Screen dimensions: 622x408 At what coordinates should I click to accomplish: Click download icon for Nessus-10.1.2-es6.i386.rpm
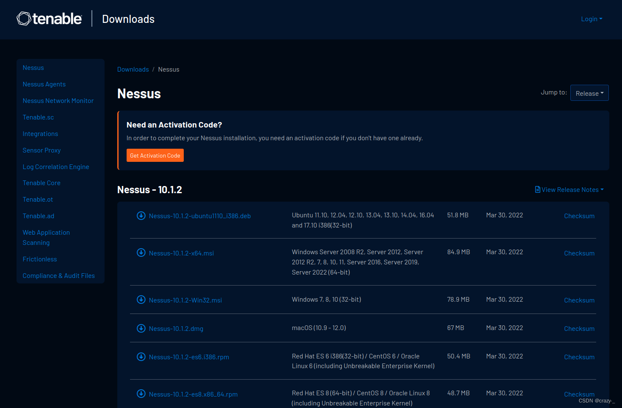click(141, 357)
